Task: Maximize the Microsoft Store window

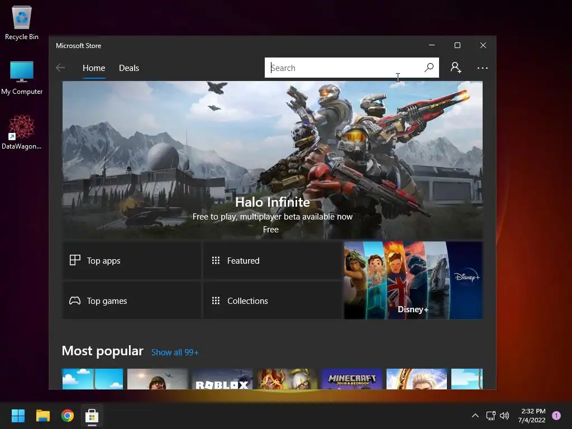Action: click(x=457, y=45)
